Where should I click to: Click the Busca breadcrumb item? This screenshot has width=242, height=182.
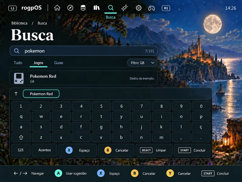coord(42,23)
